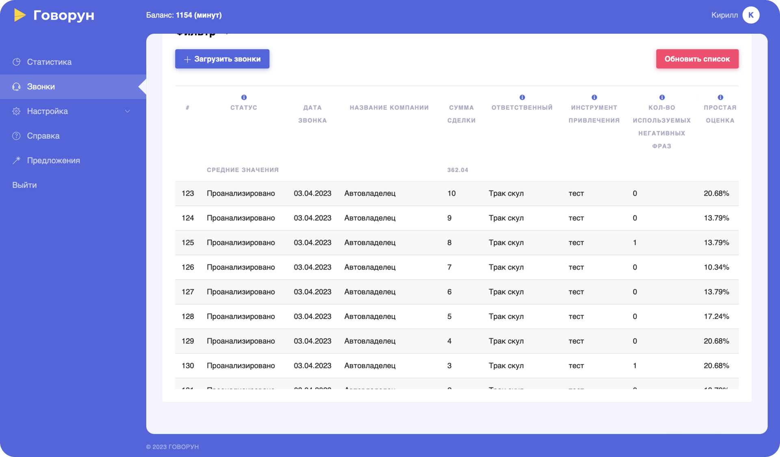The image size is (780, 457).
Task: Click info icon above Простая оценка
Action: pos(720,97)
